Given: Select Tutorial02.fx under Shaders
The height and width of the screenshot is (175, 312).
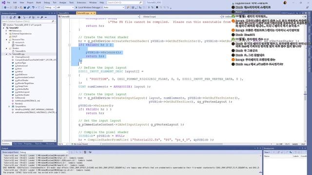Looking at the screenshot, I should coord(20,51).
